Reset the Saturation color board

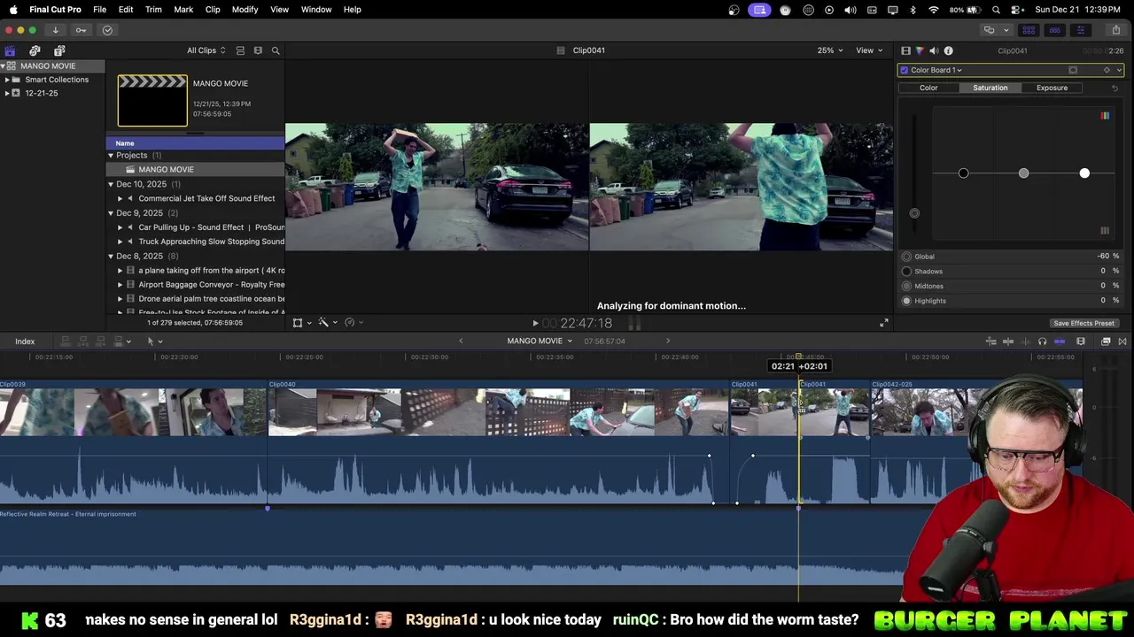click(1115, 88)
